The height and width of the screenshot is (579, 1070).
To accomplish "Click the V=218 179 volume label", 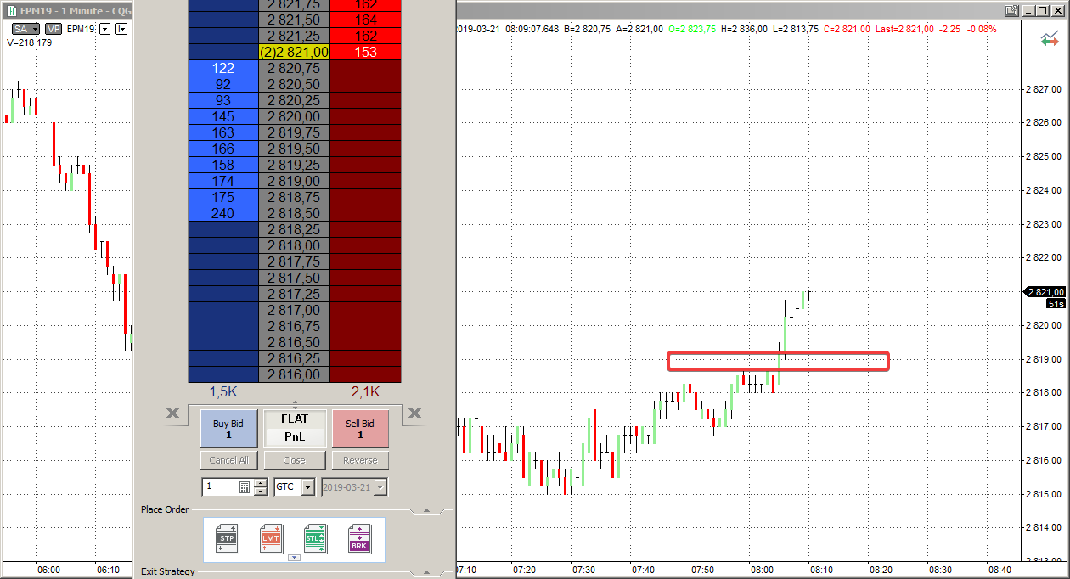I will point(29,42).
